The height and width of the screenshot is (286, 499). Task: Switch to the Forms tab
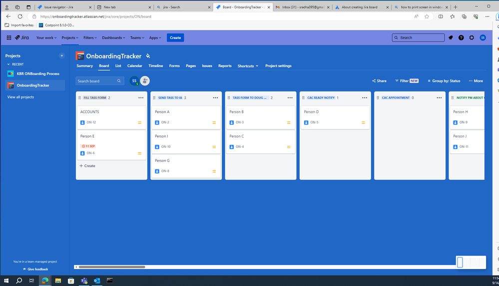point(174,66)
